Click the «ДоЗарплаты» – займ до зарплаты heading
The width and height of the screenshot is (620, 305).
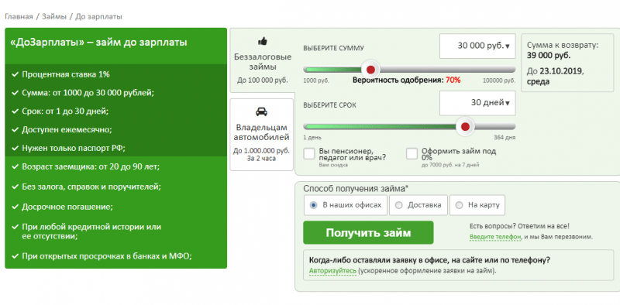98,43
